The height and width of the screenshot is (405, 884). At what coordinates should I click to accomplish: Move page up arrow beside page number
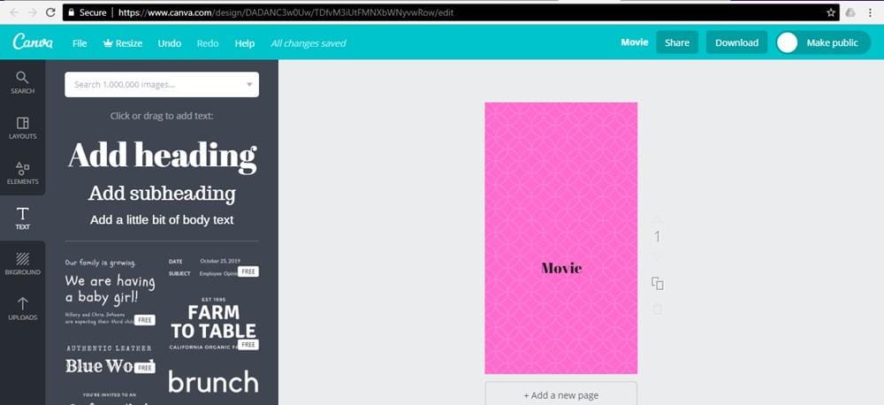click(x=658, y=218)
